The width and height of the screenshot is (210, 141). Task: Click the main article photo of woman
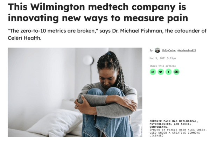75,92
